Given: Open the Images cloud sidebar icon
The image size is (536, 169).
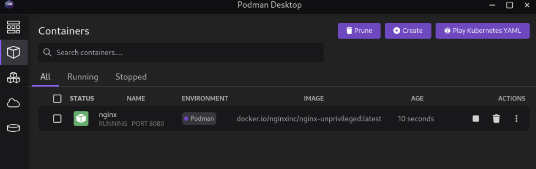Looking at the screenshot, I should 14,103.
